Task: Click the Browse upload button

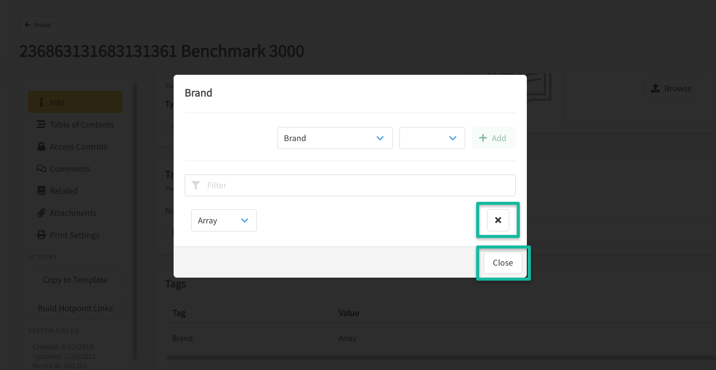Action: 672,88
